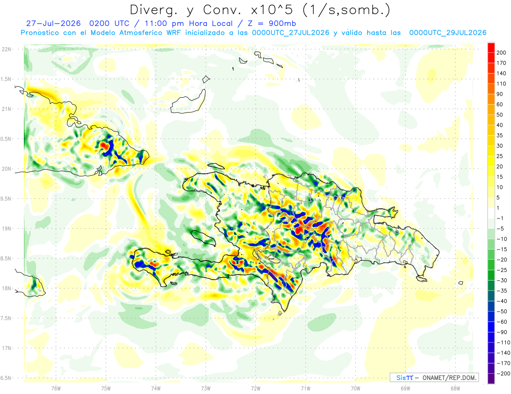The height and width of the screenshot is (394, 511).
Task: Click the positive '60' colorbar value
Action: coord(500,104)
